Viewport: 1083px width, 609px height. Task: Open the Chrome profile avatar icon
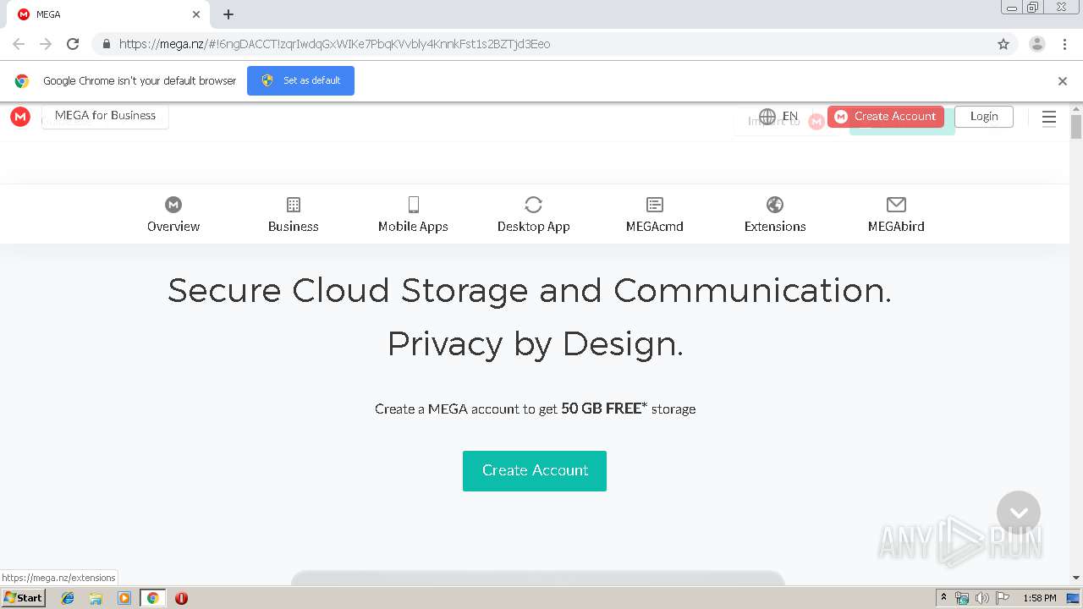(x=1037, y=44)
